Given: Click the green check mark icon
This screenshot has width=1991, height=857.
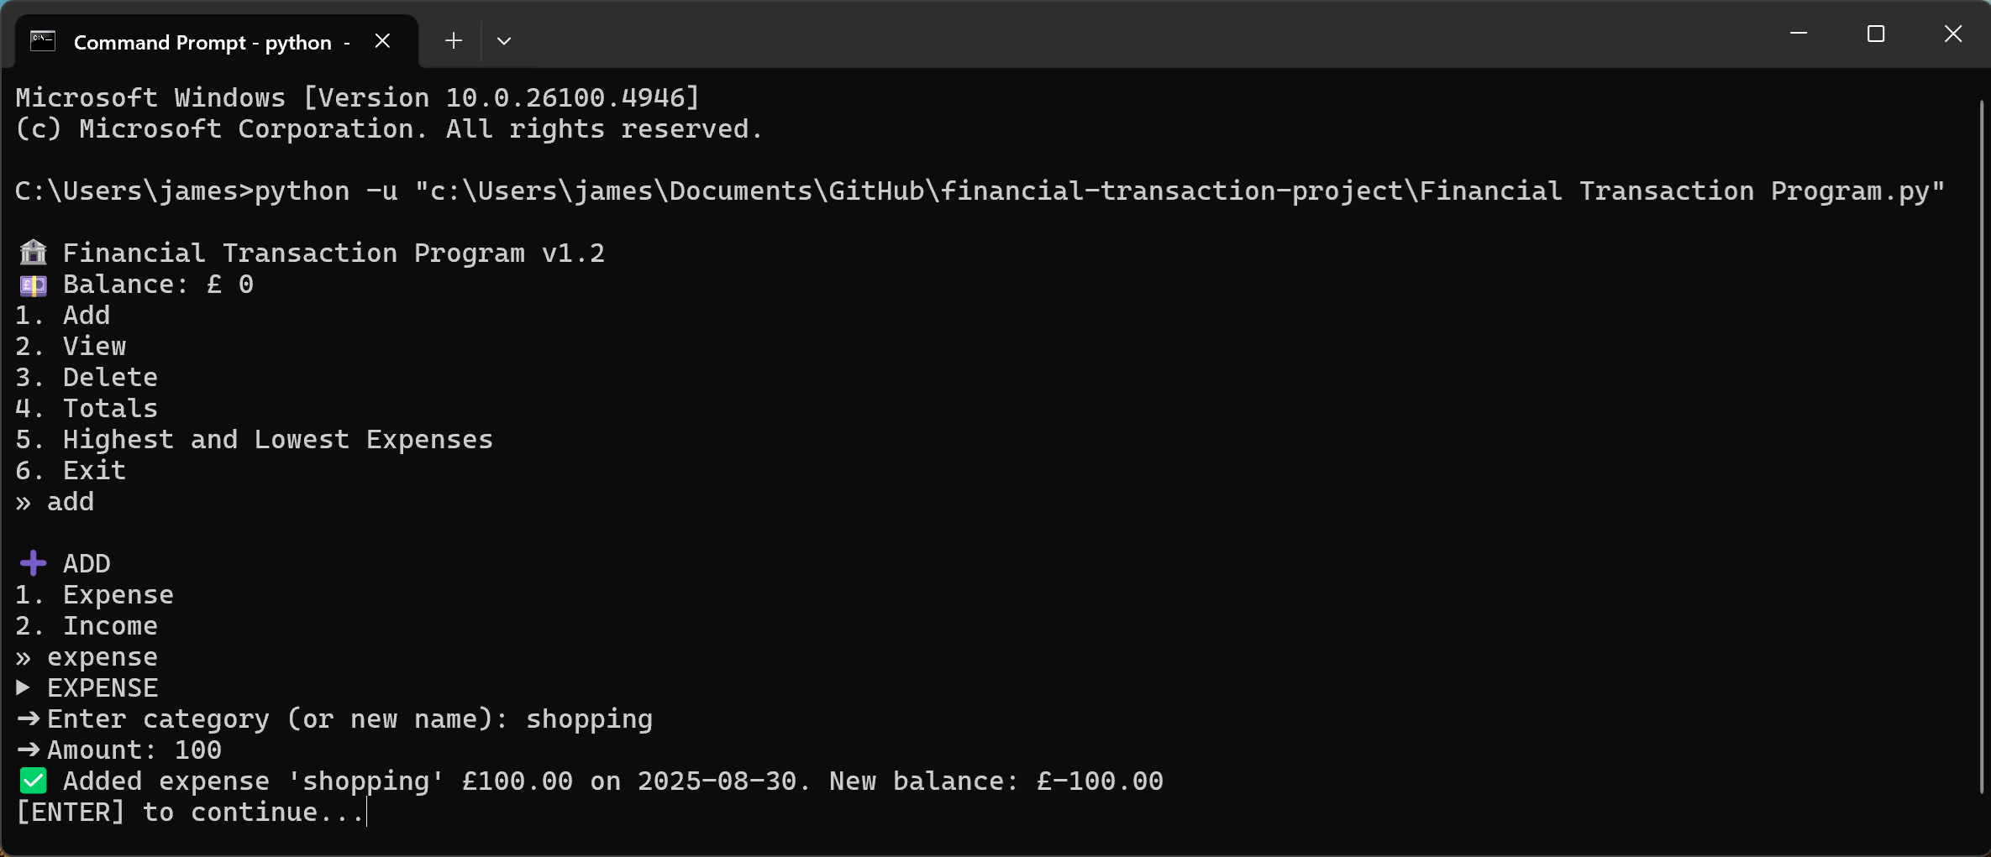Looking at the screenshot, I should coord(34,781).
